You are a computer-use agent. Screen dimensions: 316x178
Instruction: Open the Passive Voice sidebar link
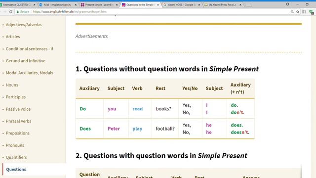click(18, 109)
